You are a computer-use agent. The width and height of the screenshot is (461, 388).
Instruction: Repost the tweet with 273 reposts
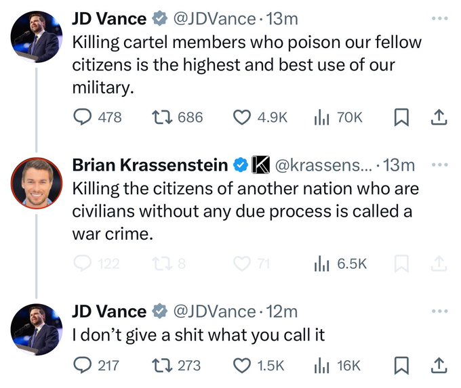click(161, 366)
